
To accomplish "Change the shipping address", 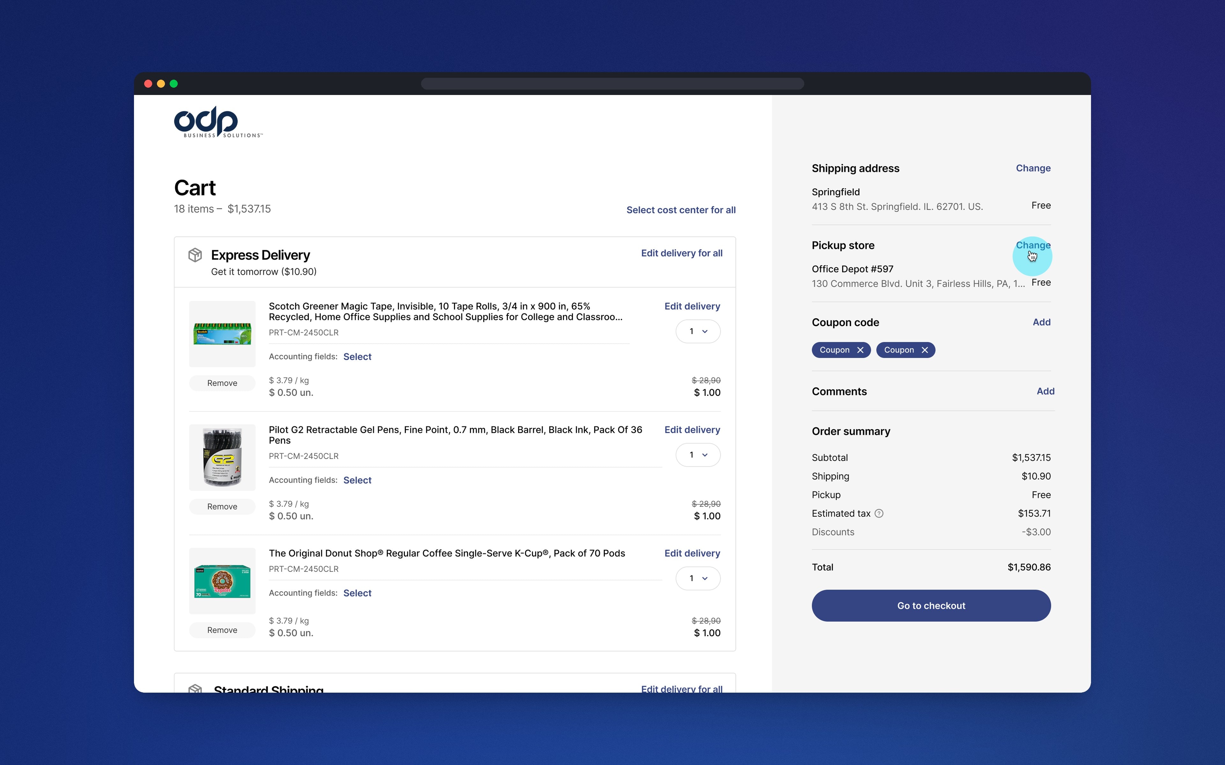I will [1033, 168].
